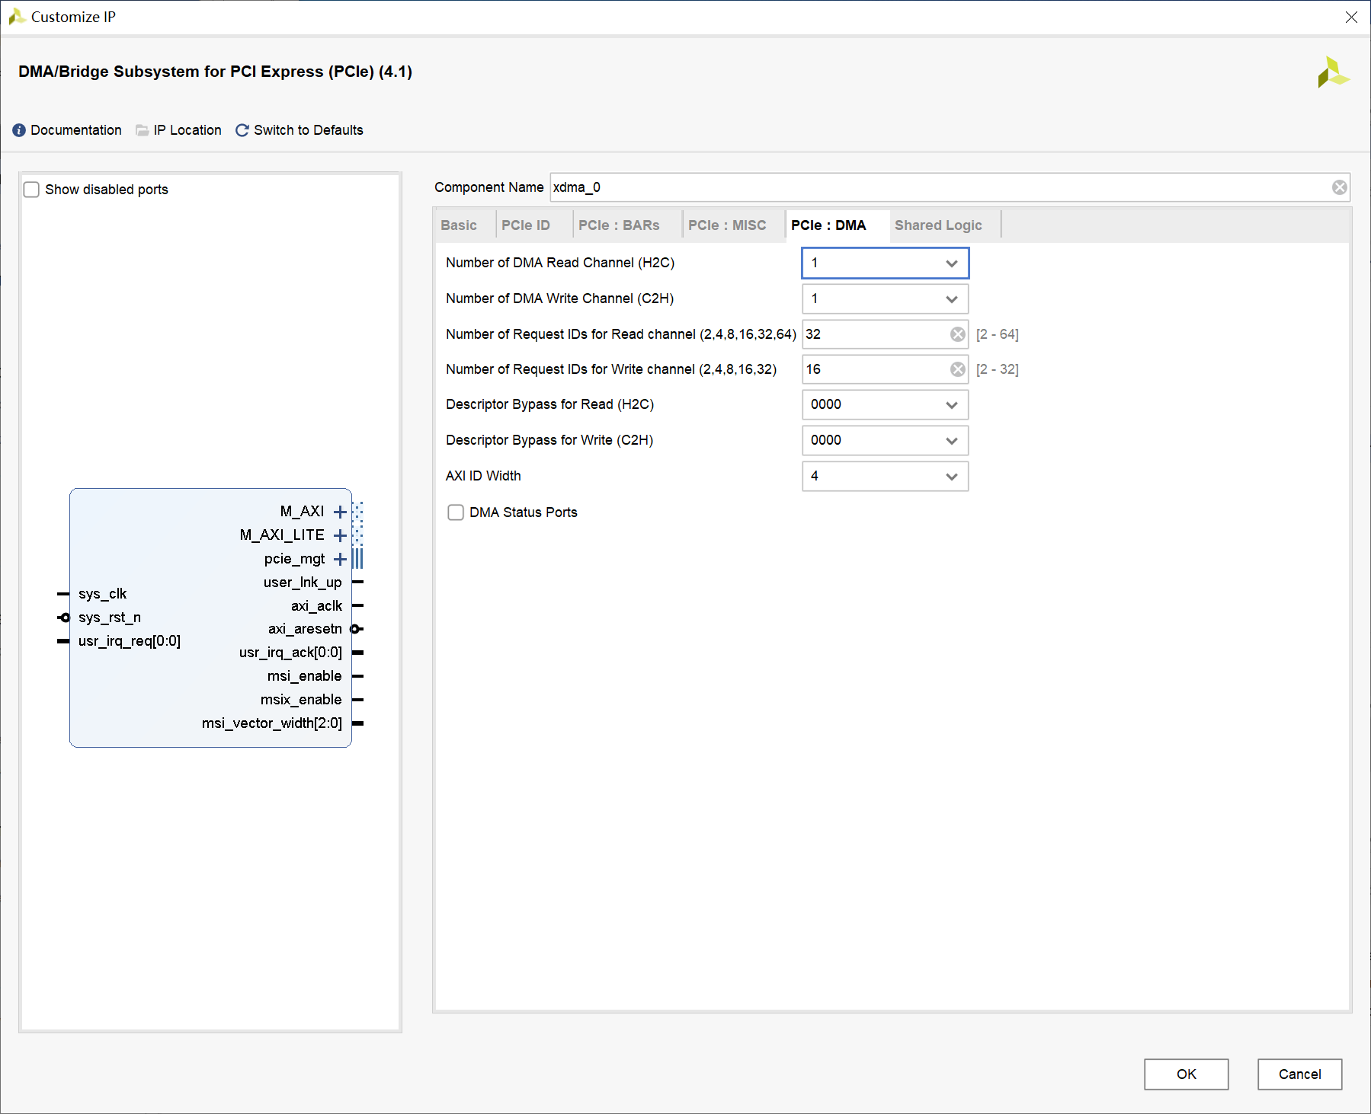Open Number of DMA Read Channel dropdown
The height and width of the screenshot is (1114, 1371).
tap(885, 263)
